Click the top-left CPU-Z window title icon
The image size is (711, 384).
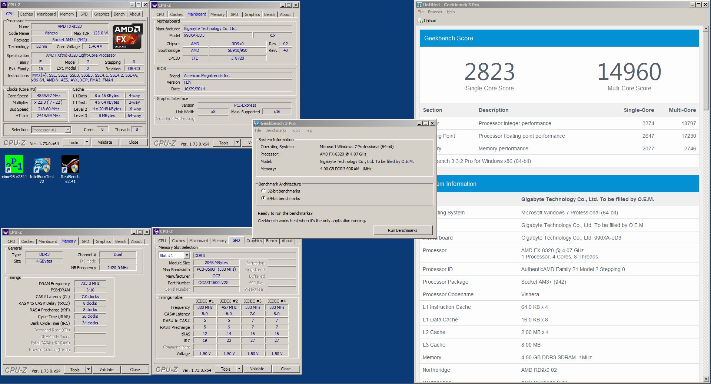pyautogui.click(x=4, y=5)
